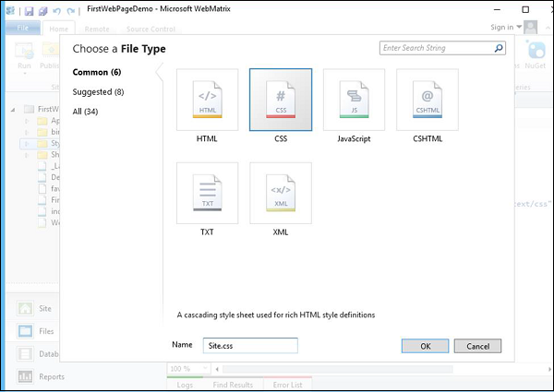The width and height of the screenshot is (554, 392).
Task: Click the Name field containing Site.css
Action: pos(249,346)
